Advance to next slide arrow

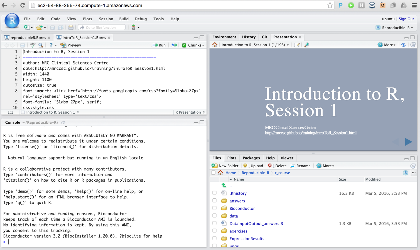pyautogui.click(x=408, y=142)
